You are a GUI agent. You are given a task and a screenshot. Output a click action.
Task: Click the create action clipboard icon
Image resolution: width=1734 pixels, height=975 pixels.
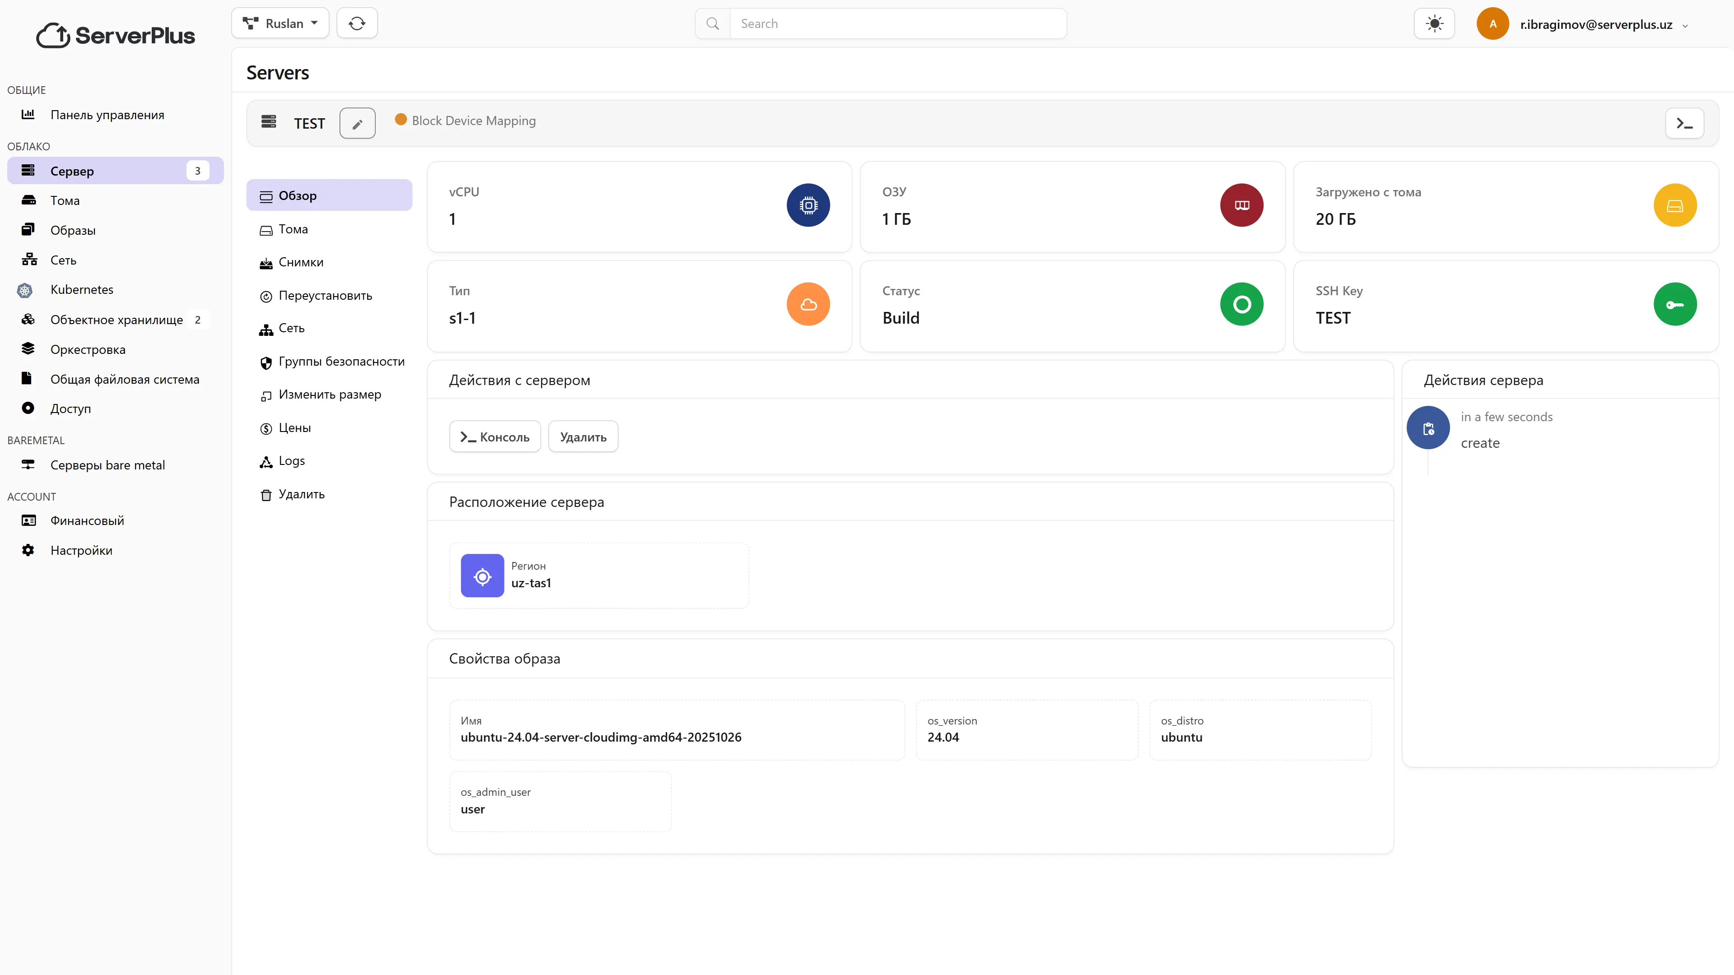[1428, 429]
